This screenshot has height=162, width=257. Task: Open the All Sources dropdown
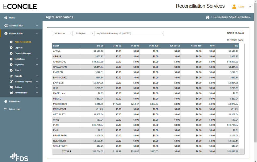(x=62, y=33)
